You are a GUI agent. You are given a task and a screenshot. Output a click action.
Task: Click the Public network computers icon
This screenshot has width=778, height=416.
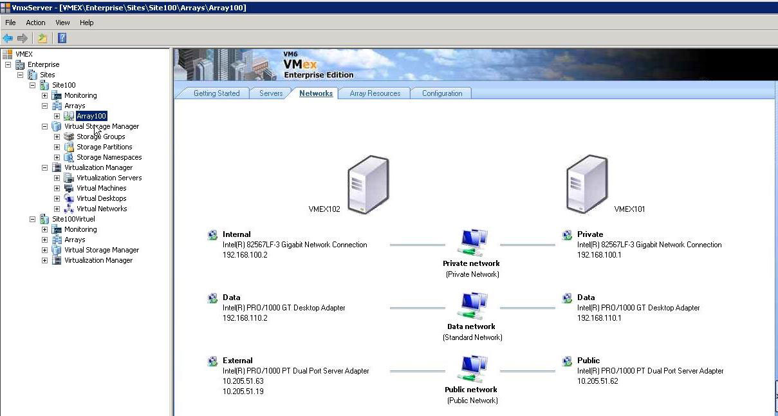pos(472,370)
